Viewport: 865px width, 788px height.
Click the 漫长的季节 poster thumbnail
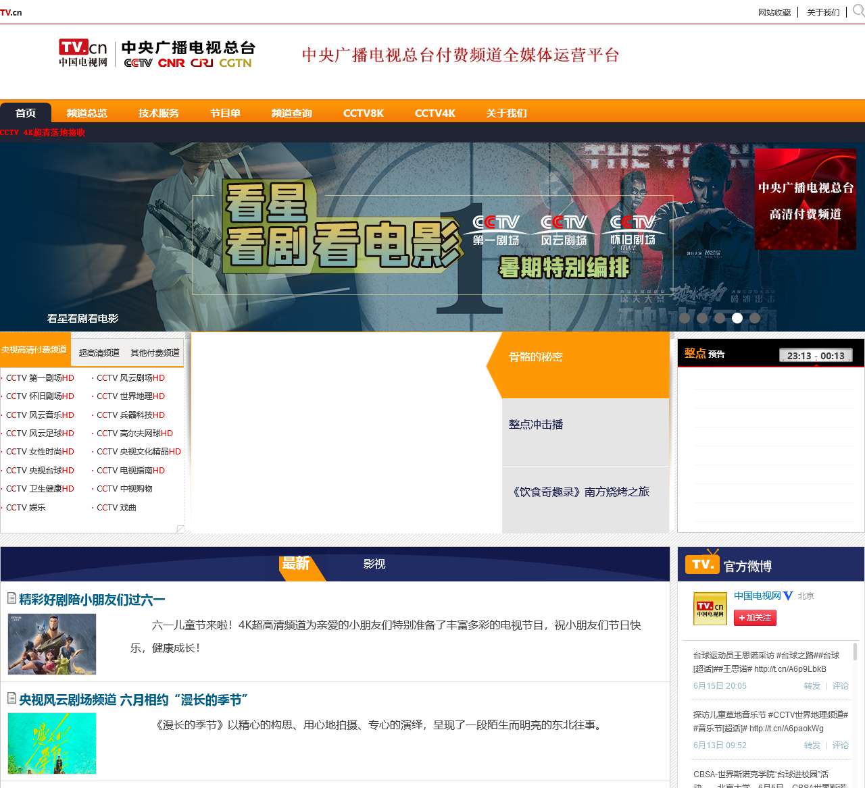52,743
